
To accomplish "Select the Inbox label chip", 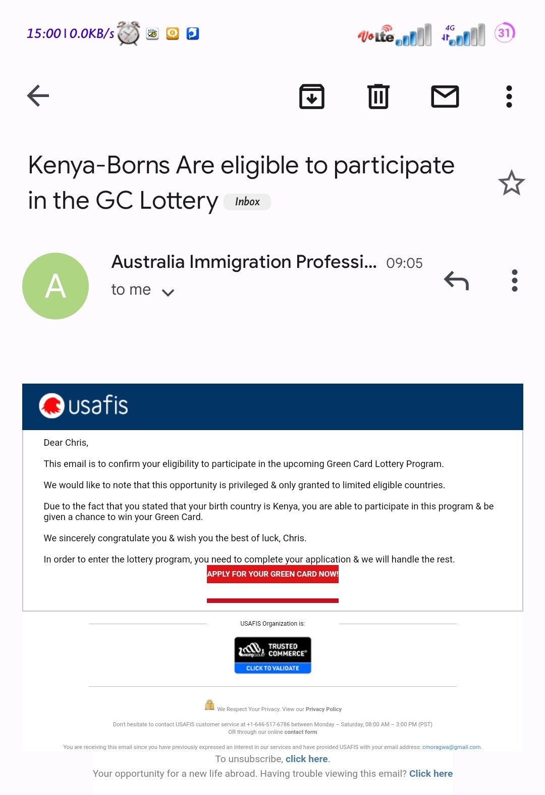I will click(x=247, y=202).
